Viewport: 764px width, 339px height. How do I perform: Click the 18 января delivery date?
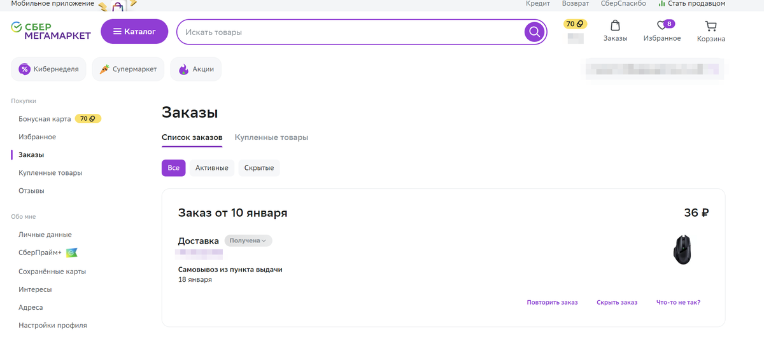195,279
